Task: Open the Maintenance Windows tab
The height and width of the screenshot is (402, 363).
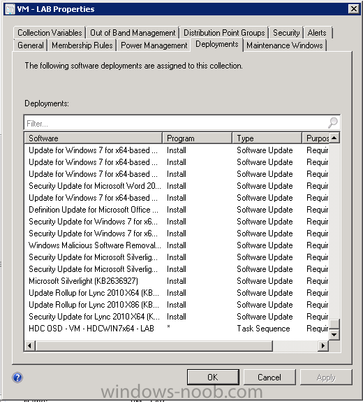Action: point(284,45)
